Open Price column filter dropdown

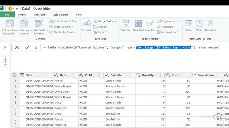(188, 75)
